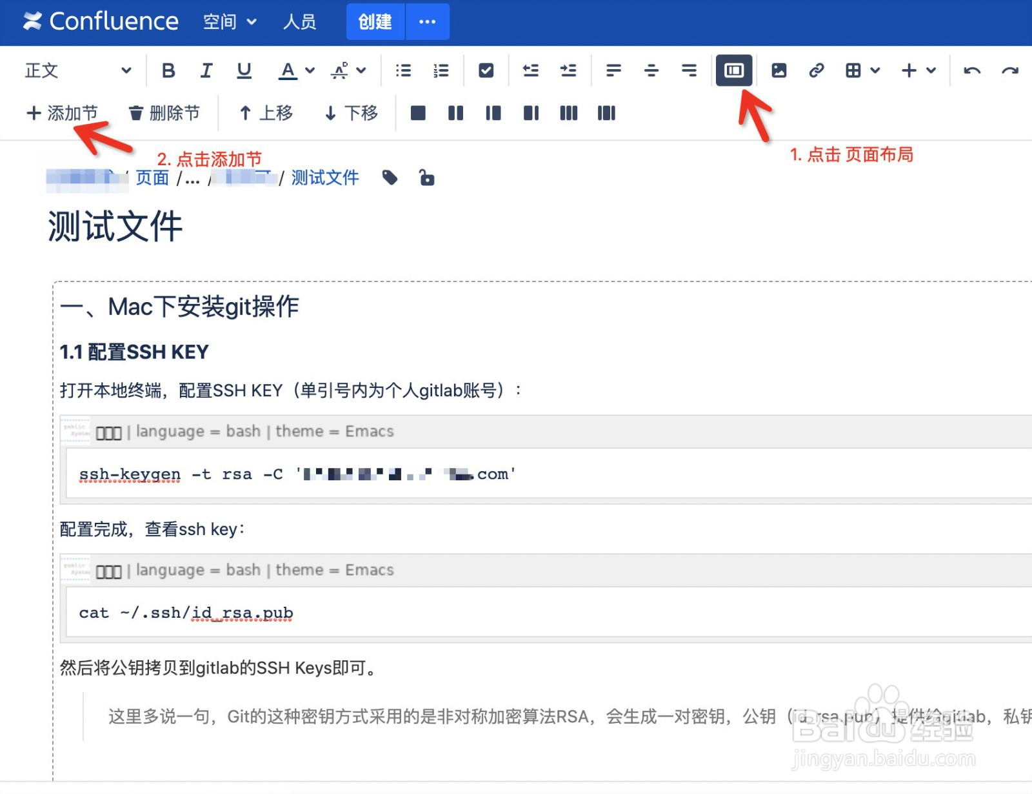This screenshot has width=1032, height=794.
Task: Apply italic formatting
Action: pos(206,70)
